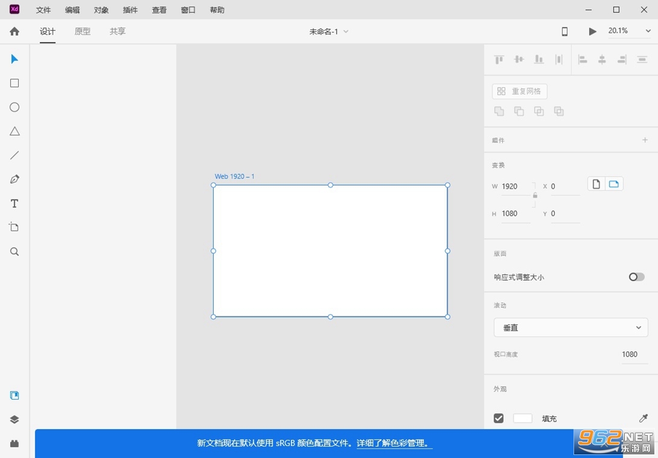Viewport: 658px width, 458px height.
Task: Open the Layers panel icon
Action: tap(14, 419)
